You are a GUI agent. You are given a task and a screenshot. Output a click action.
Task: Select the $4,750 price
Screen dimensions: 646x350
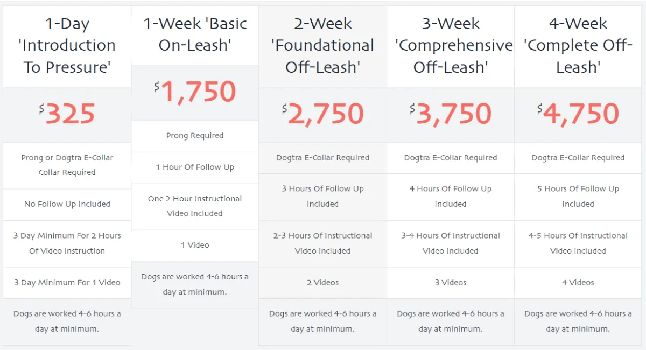pyautogui.click(x=578, y=114)
